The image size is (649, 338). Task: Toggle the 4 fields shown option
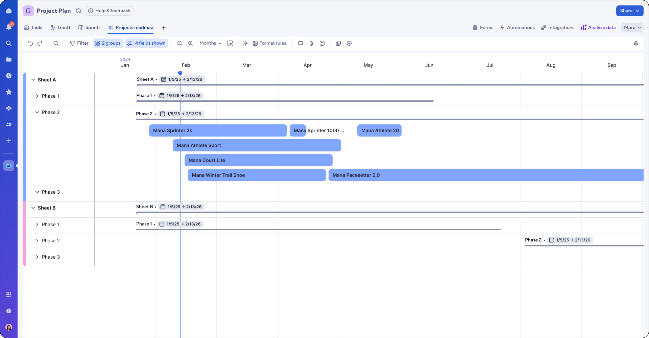[x=146, y=43]
